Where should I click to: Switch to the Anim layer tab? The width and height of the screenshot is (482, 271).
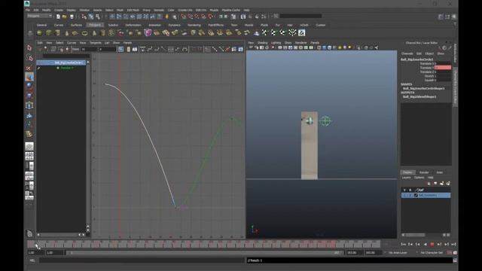coord(440,172)
